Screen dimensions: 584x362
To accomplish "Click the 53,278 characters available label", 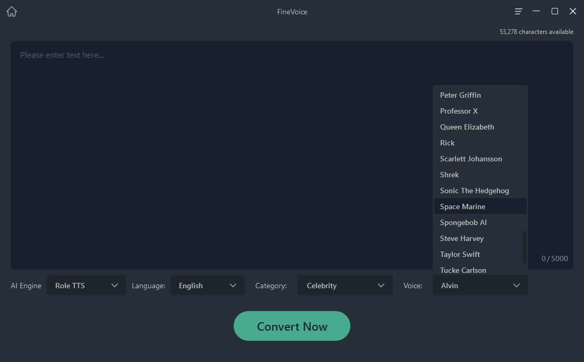I will click(x=536, y=32).
